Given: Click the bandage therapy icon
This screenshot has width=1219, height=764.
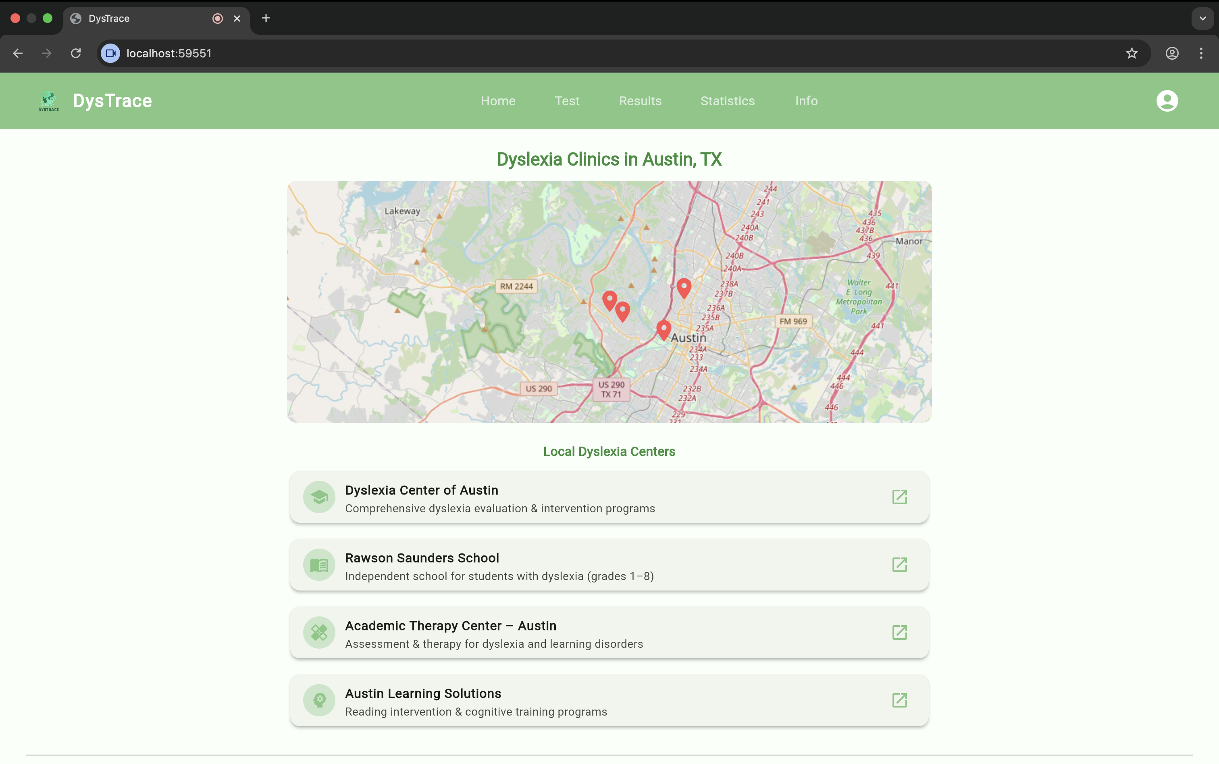Looking at the screenshot, I should [x=319, y=632].
